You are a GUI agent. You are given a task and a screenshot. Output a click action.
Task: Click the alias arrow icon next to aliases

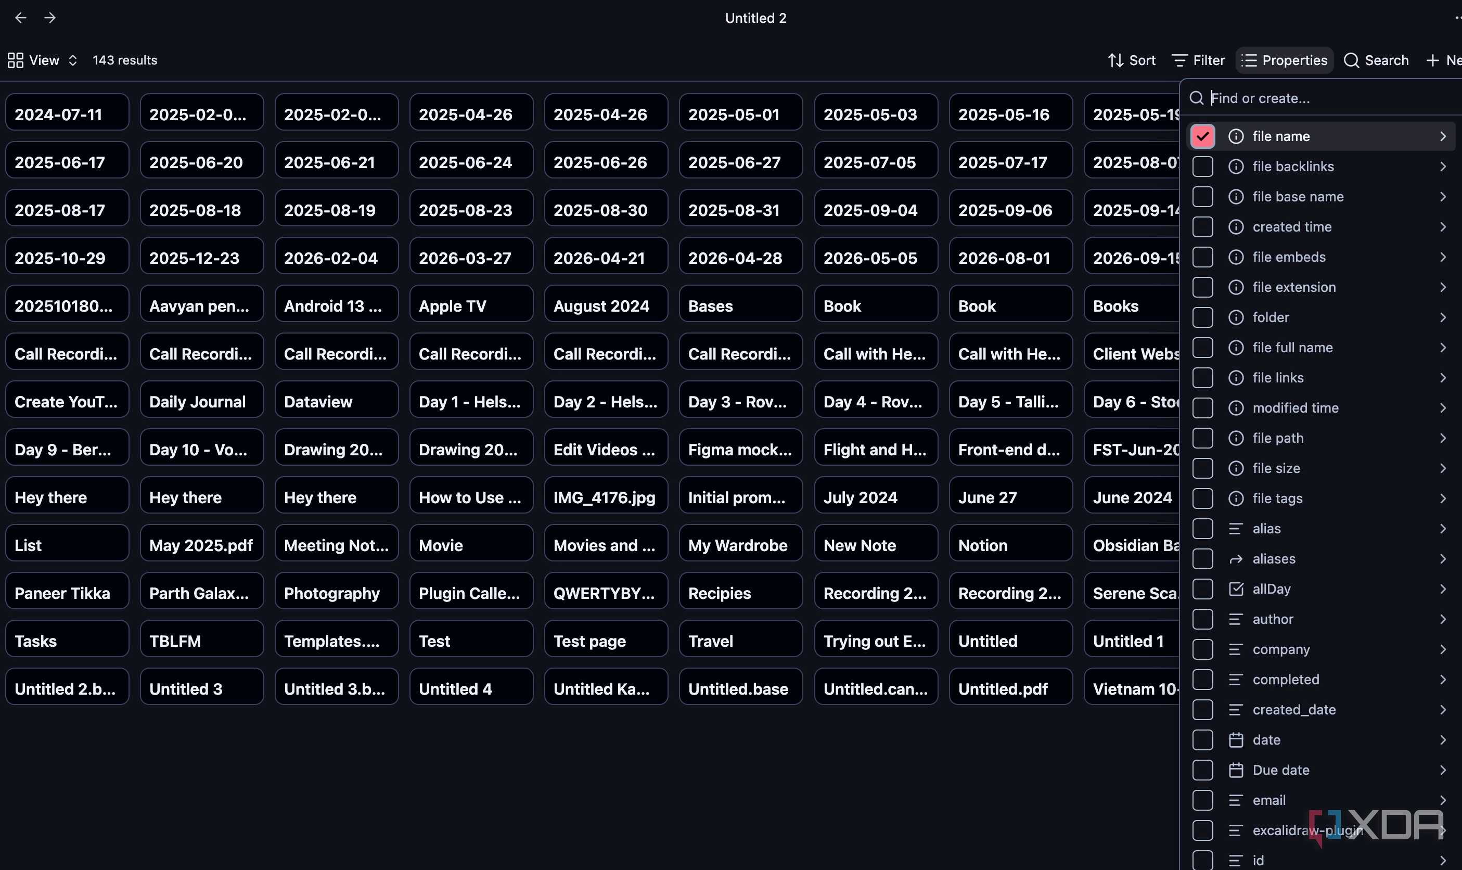[x=1236, y=559]
